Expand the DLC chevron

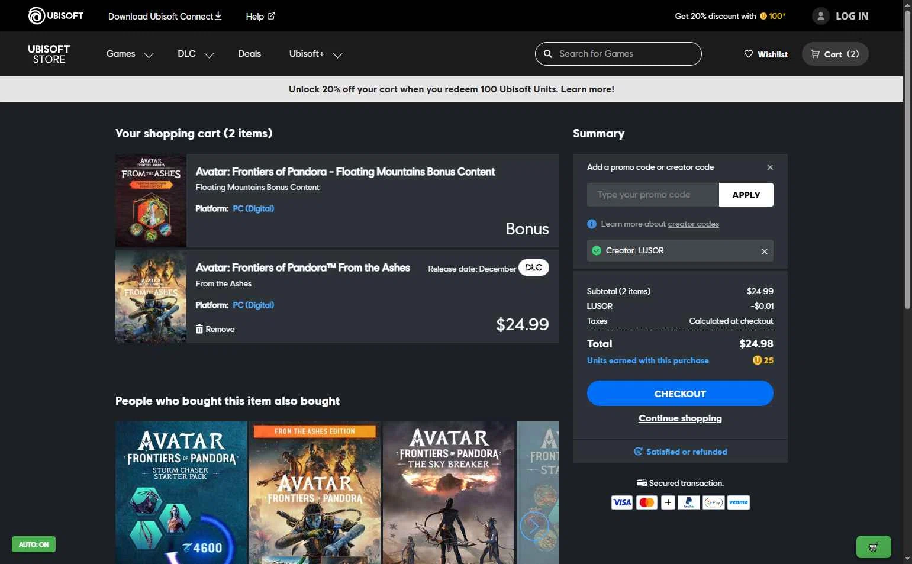click(209, 55)
